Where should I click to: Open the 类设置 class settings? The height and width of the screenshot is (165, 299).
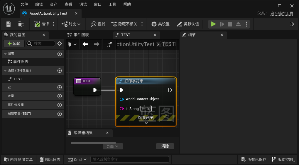(x=160, y=24)
